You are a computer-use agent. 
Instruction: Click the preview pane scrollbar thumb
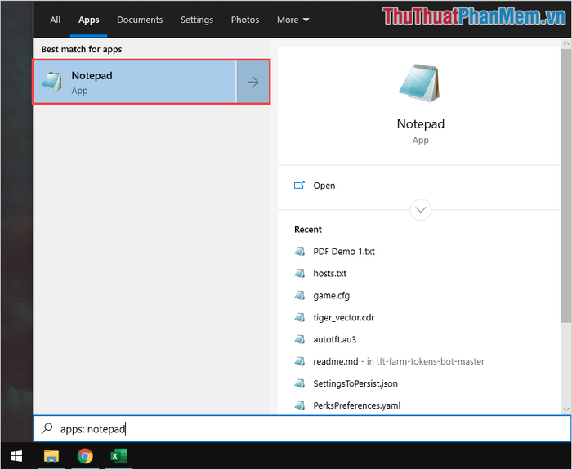565,186
